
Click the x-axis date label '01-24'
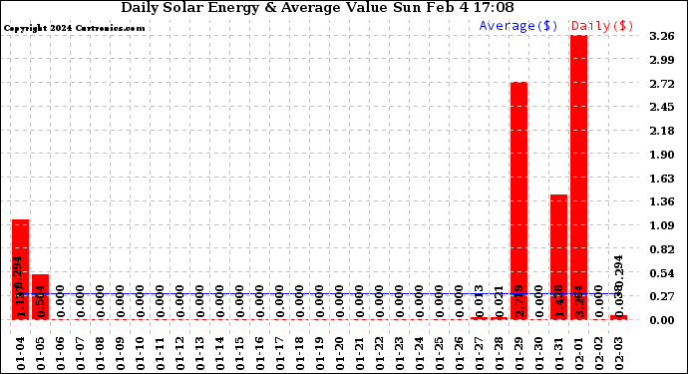coord(420,354)
